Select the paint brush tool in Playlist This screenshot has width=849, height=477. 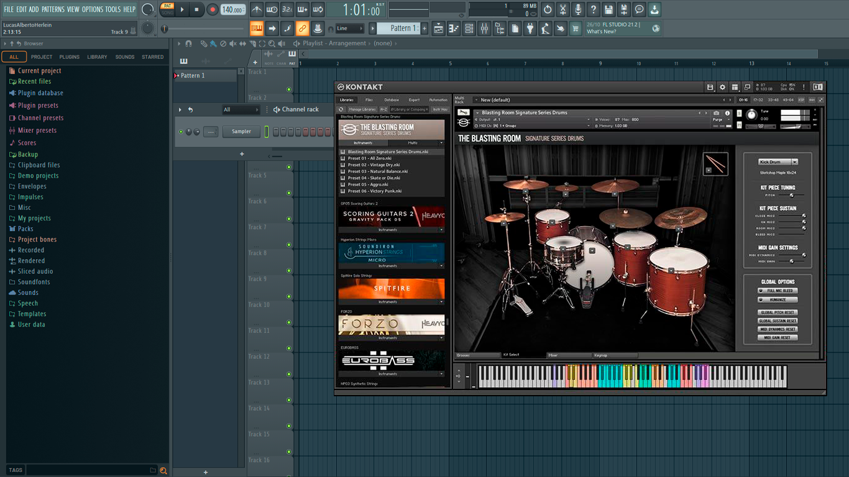(x=213, y=44)
